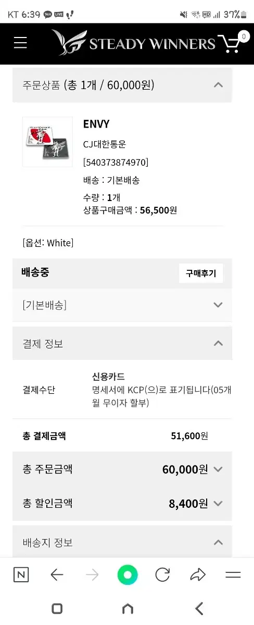Open the browser menu lines icon
The width and height of the screenshot is (254, 625).
(233, 575)
